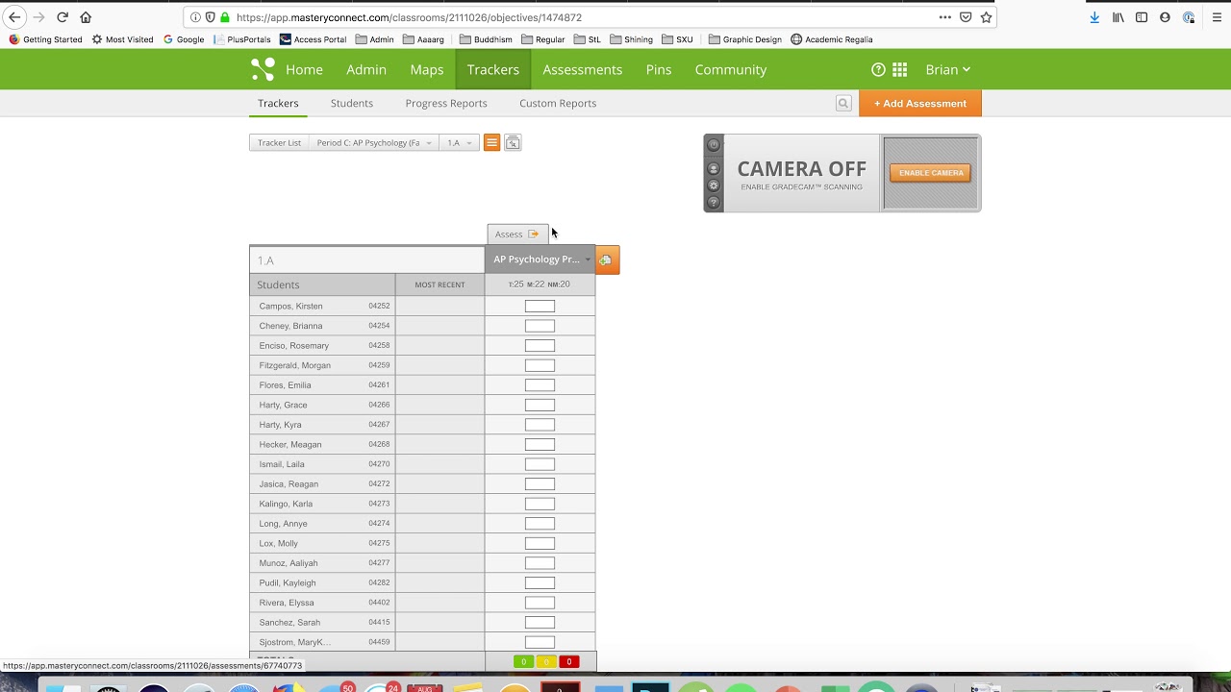Open Brian user account dropdown

(x=947, y=69)
